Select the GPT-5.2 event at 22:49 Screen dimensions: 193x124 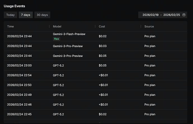pos(58,95)
